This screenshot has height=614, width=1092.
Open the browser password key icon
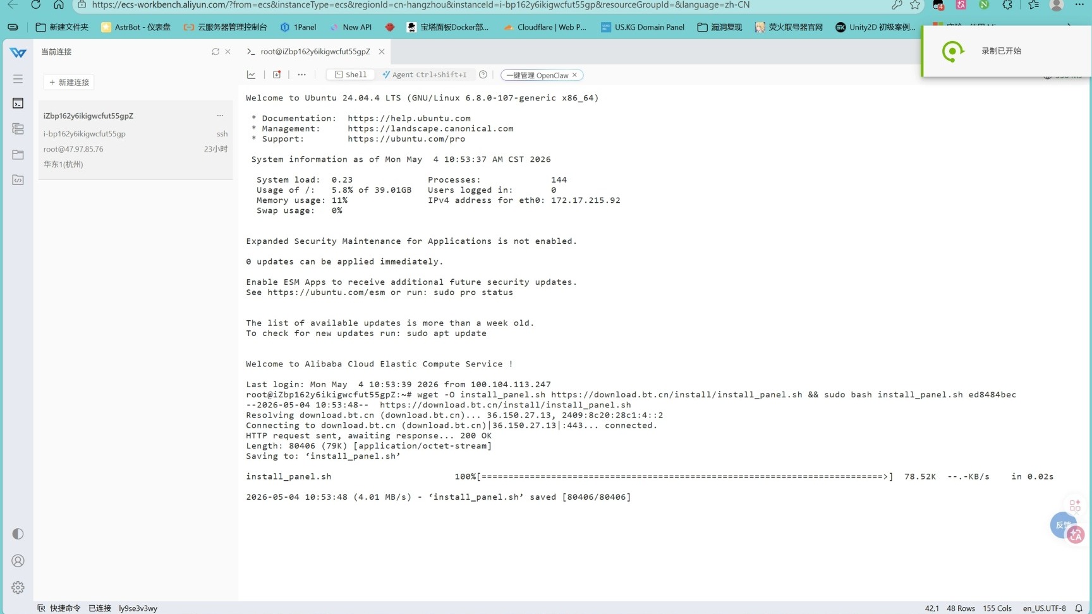tap(897, 5)
